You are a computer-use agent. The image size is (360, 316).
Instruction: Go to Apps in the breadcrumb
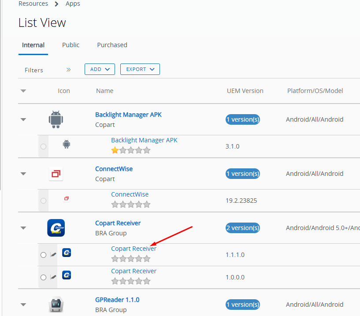coord(73,4)
